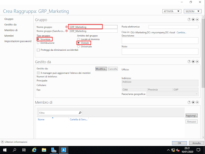
Task: Open the Paese/area geografica combo box
Action: [172, 94]
